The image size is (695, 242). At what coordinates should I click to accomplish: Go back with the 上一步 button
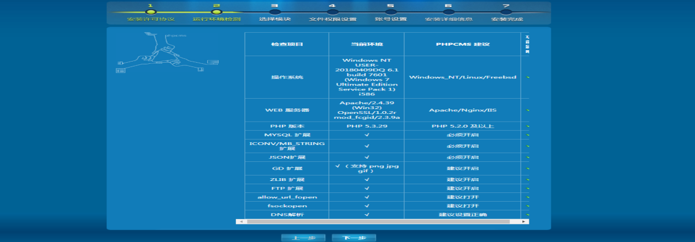[x=303, y=238]
